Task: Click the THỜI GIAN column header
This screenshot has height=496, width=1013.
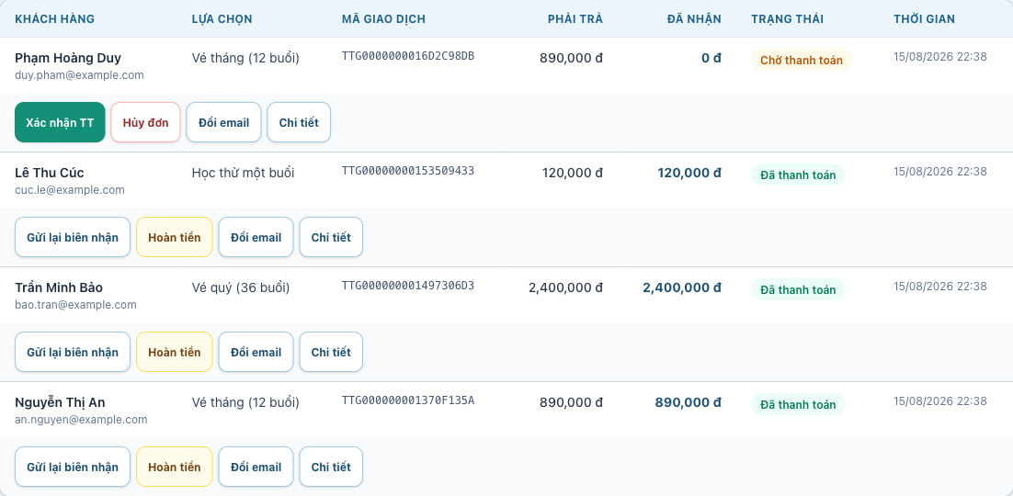Action: point(925,18)
